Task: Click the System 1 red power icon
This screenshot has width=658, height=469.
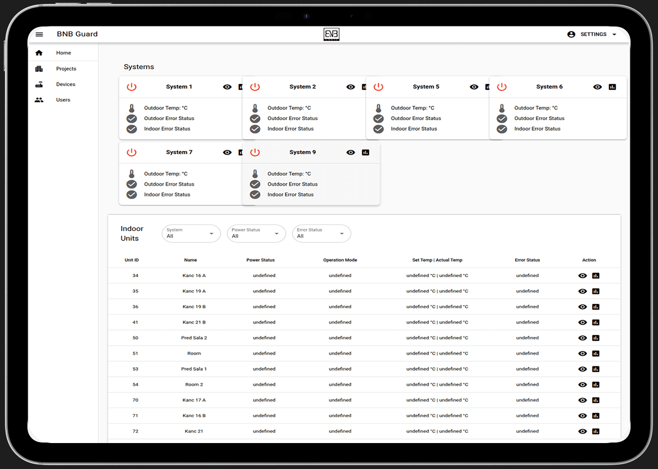Action: [132, 87]
